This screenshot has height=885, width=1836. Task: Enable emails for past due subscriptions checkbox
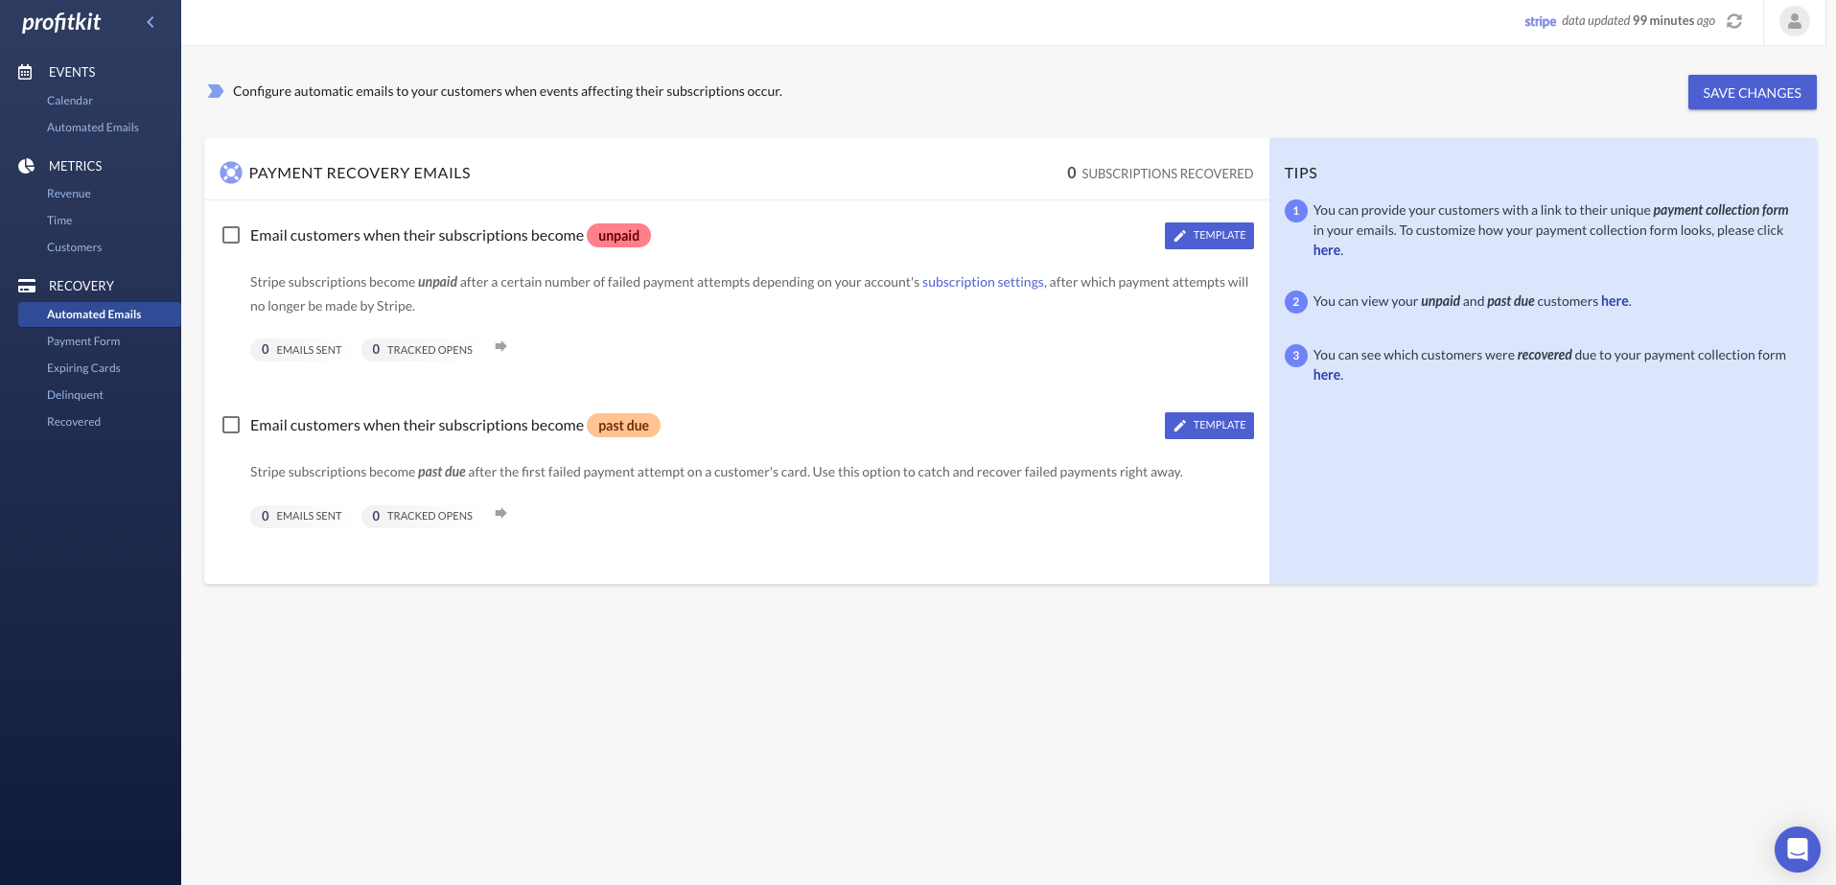231,425
